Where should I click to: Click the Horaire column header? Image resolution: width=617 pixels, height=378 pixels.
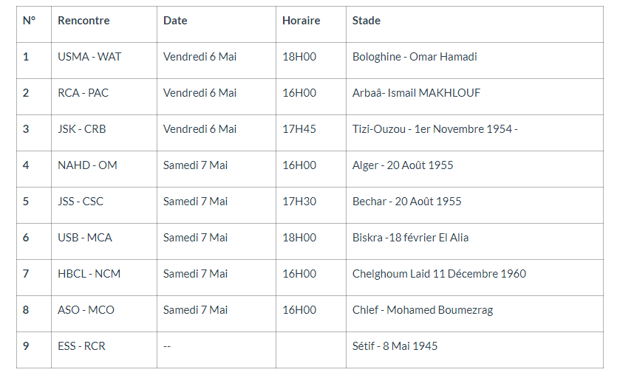(x=301, y=21)
